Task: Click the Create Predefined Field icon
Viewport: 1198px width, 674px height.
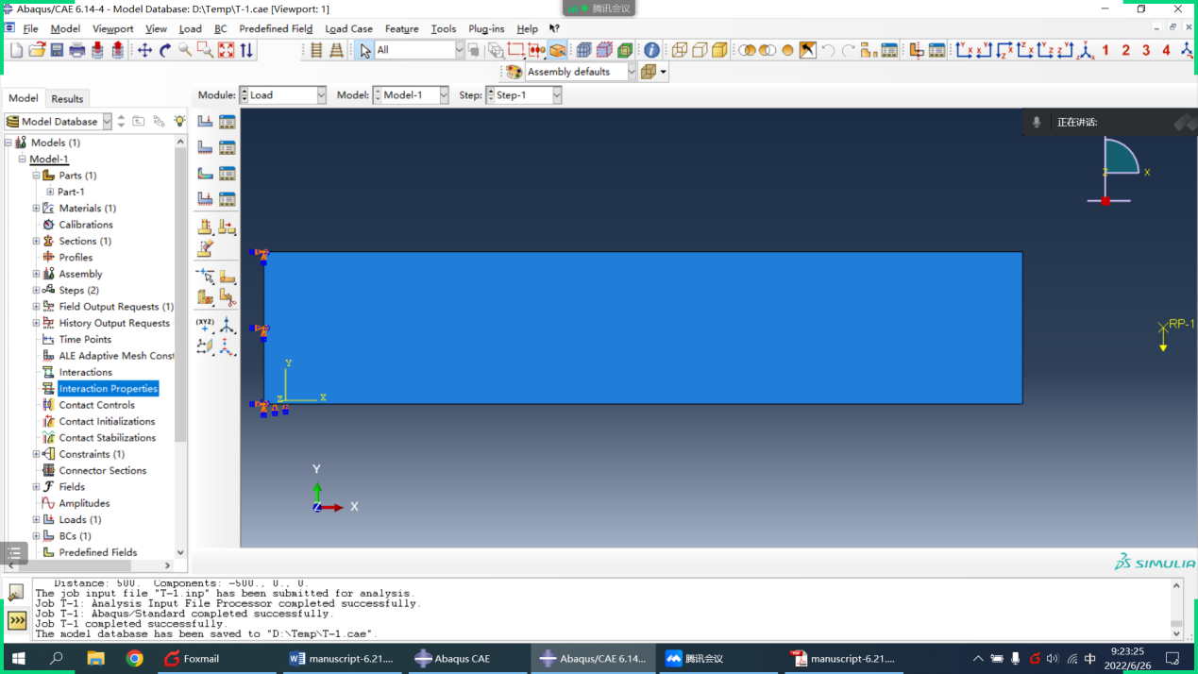Action: [x=205, y=174]
